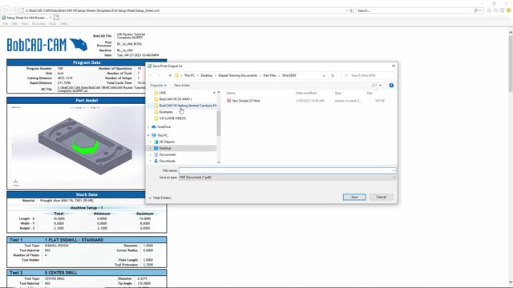This screenshot has width=513, height=288.
Task: Click Desktop in the breadcrumb path
Action: pos(207,75)
